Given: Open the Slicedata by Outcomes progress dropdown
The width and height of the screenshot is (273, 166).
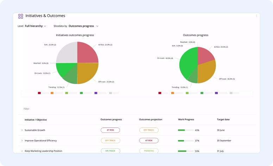Looking at the screenshot, I should click(83, 26).
